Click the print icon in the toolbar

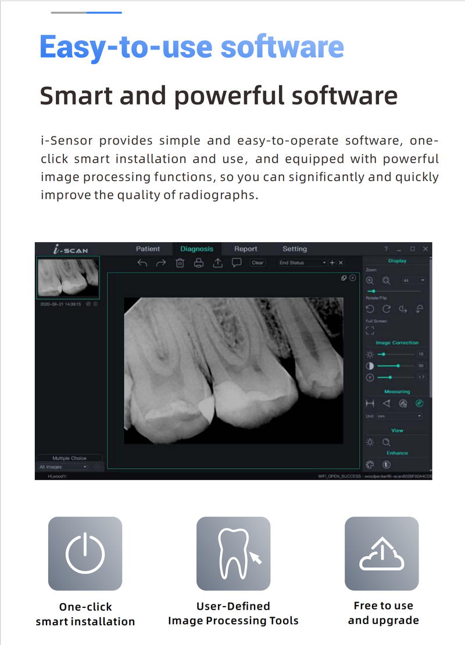click(198, 262)
